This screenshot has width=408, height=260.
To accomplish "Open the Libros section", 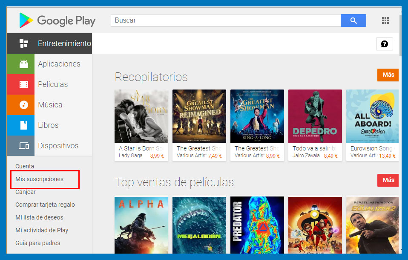I will [48, 125].
